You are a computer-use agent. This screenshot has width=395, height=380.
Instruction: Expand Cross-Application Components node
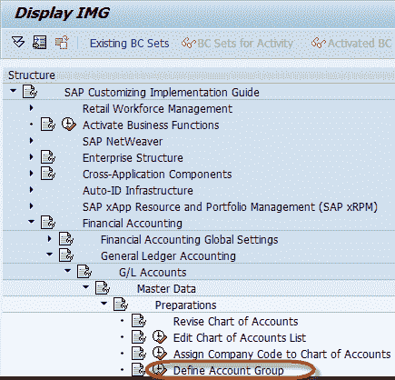[x=31, y=173]
